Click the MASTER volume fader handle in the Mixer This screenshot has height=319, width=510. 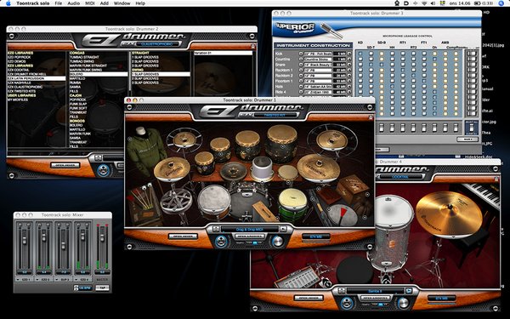[103, 237]
